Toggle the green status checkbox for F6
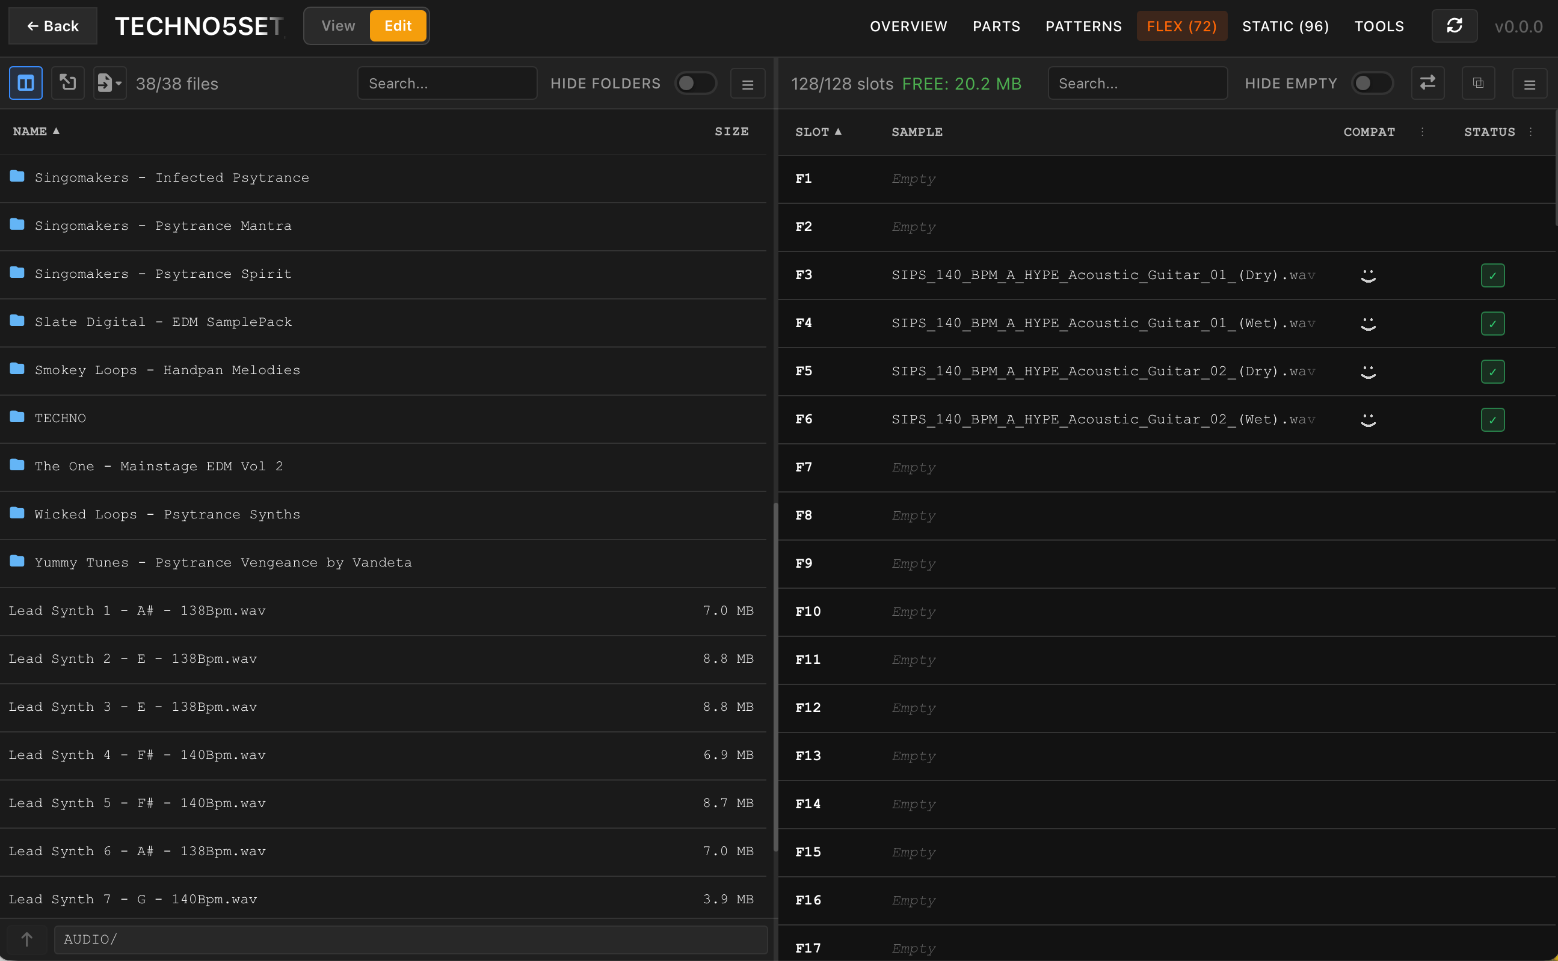This screenshot has width=1558, height=961. [x=1492, y=420]
